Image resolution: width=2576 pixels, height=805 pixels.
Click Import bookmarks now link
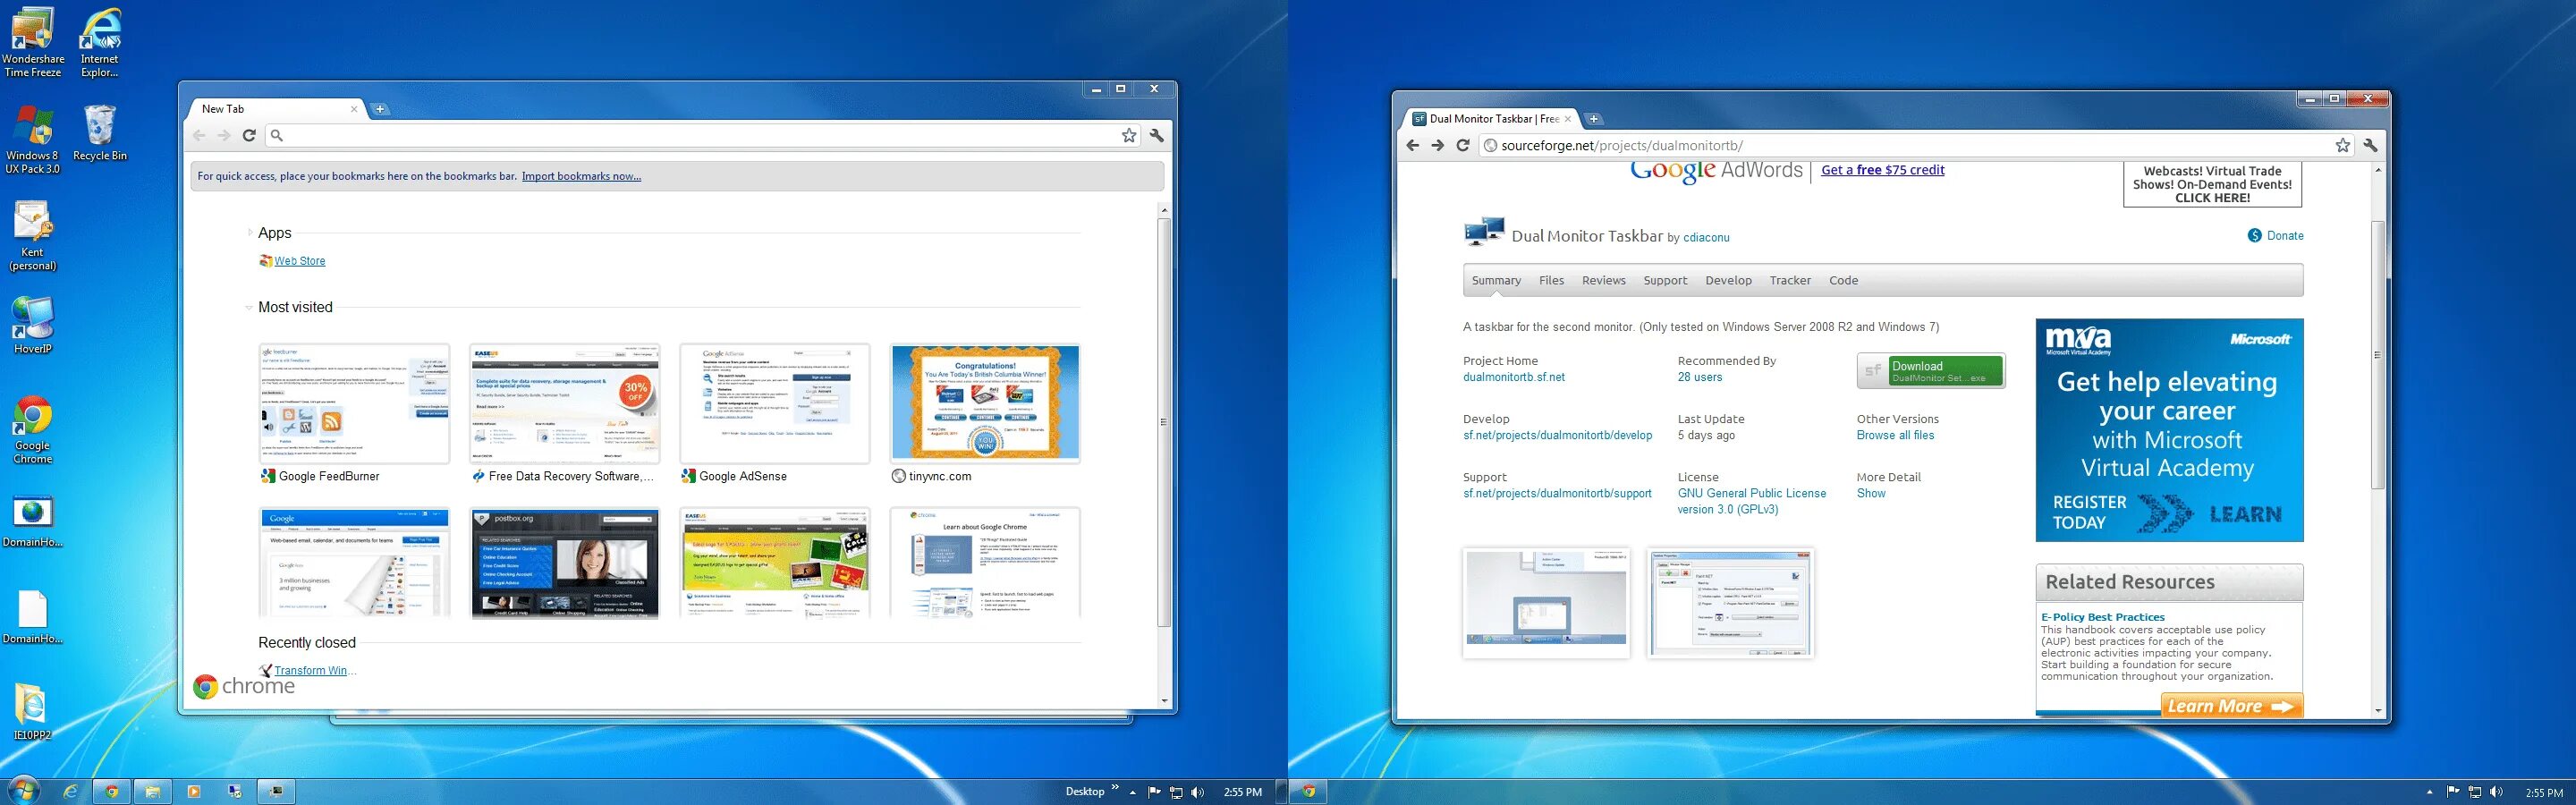pos(581,176)
